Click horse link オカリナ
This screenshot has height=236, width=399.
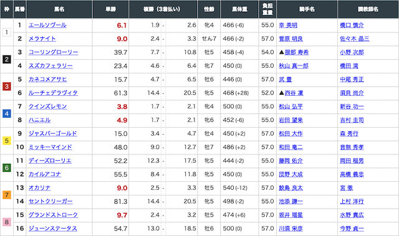click(39, 187)
